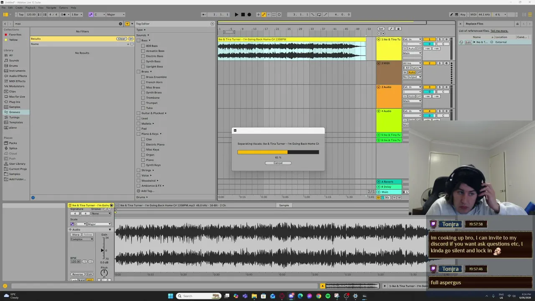This screenshot has height=301, width=535.
Task: Check the French Horn tag
Action: click(x=143, y=82)
